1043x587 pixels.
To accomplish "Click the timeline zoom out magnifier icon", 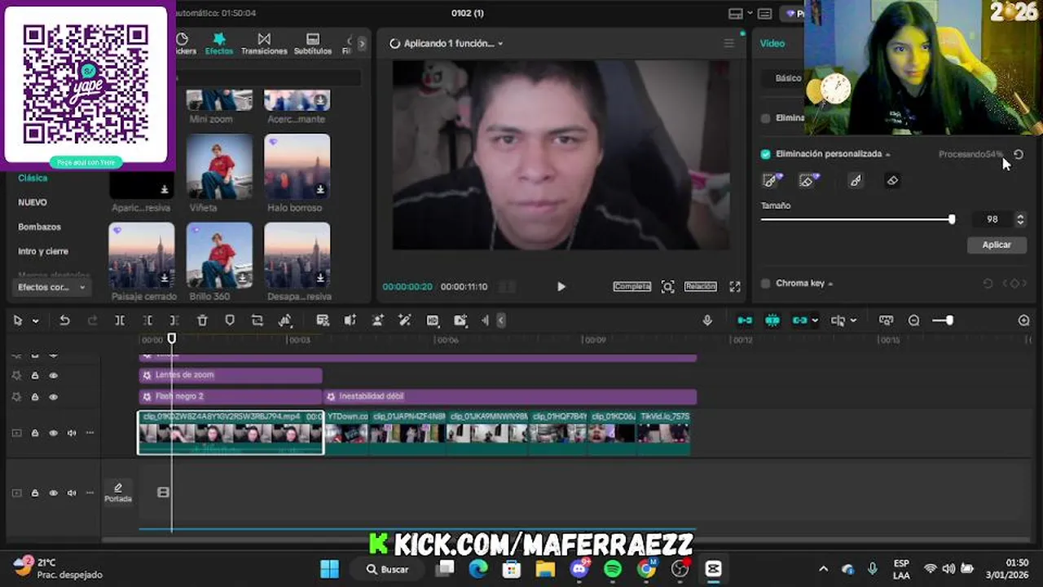I will pos(914,320).
